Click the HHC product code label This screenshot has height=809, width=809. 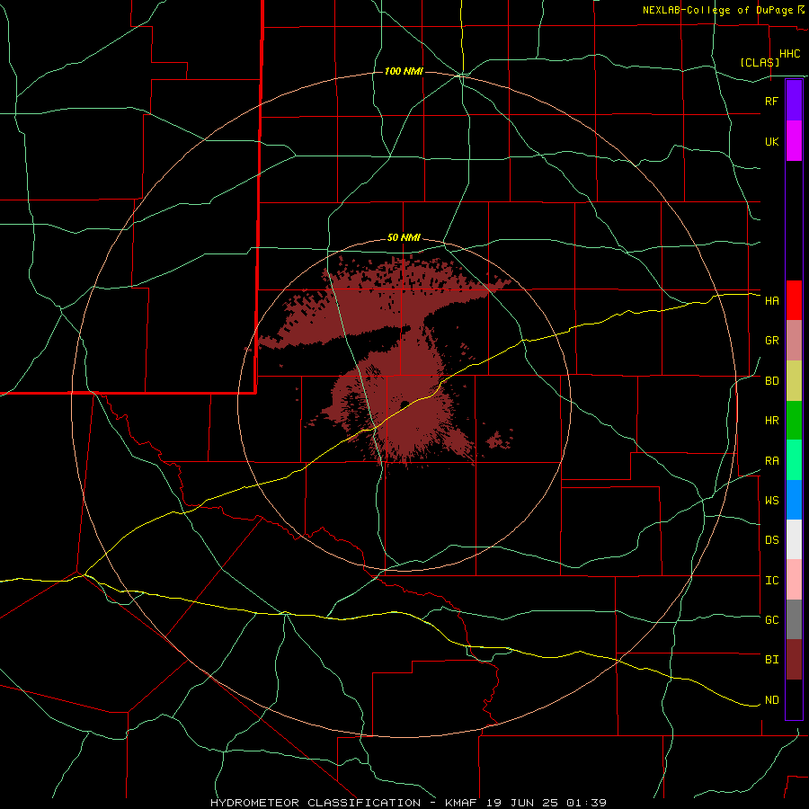(790, 54)
